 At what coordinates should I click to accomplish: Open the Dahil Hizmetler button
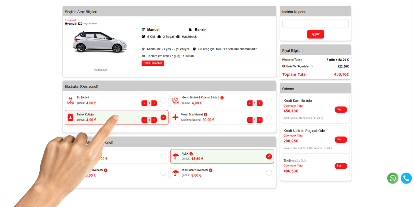pos(152,63)
